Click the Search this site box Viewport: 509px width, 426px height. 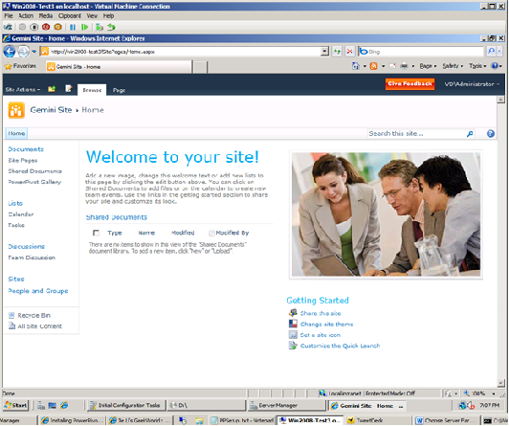coord(416,134)
